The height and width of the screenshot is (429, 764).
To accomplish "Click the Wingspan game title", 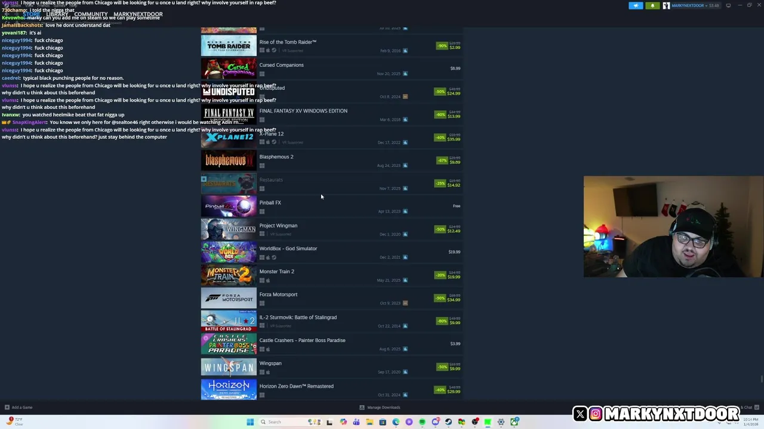I will point(270,363).
